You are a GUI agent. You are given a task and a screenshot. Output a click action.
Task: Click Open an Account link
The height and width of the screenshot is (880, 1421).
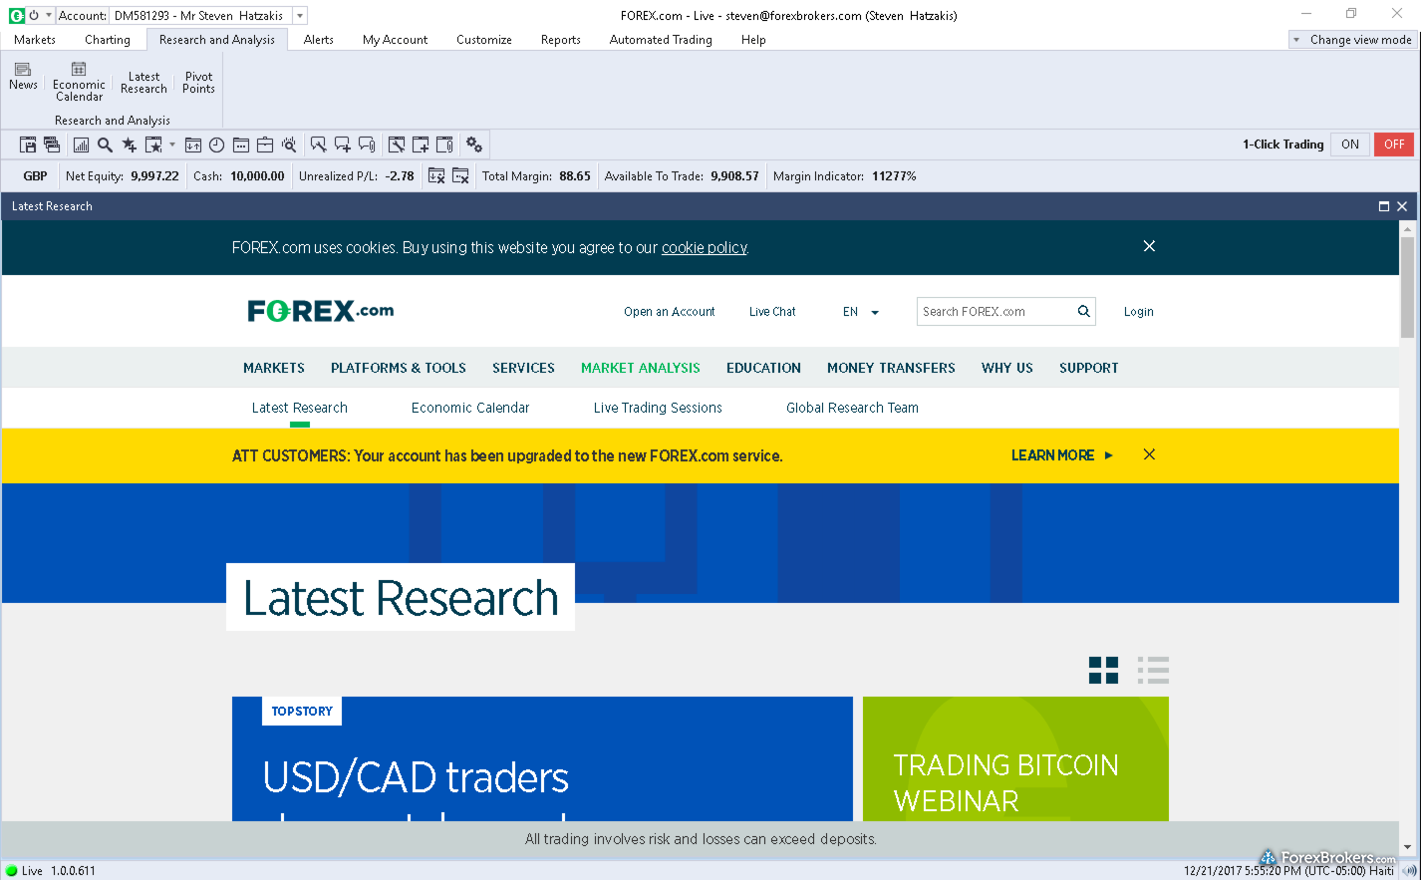coord(670,312)
